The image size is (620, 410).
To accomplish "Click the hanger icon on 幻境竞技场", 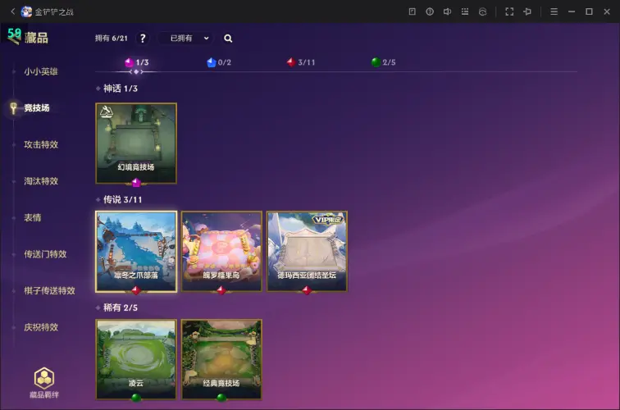I will [x=107, y=112].
